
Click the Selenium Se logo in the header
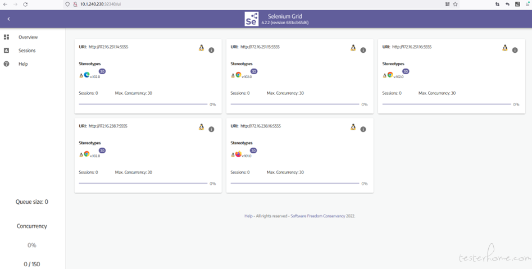[x=252, y=19]
